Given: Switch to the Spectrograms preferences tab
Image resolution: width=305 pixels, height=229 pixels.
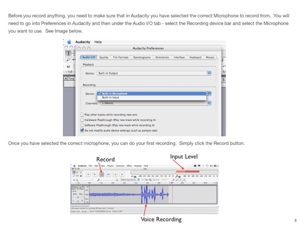Looking at the screenshot, I should click(142, 57).
